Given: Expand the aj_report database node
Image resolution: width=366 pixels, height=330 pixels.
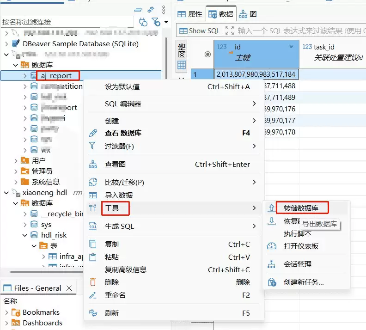Looking at the screenshot, I should [x=25, y=75].
